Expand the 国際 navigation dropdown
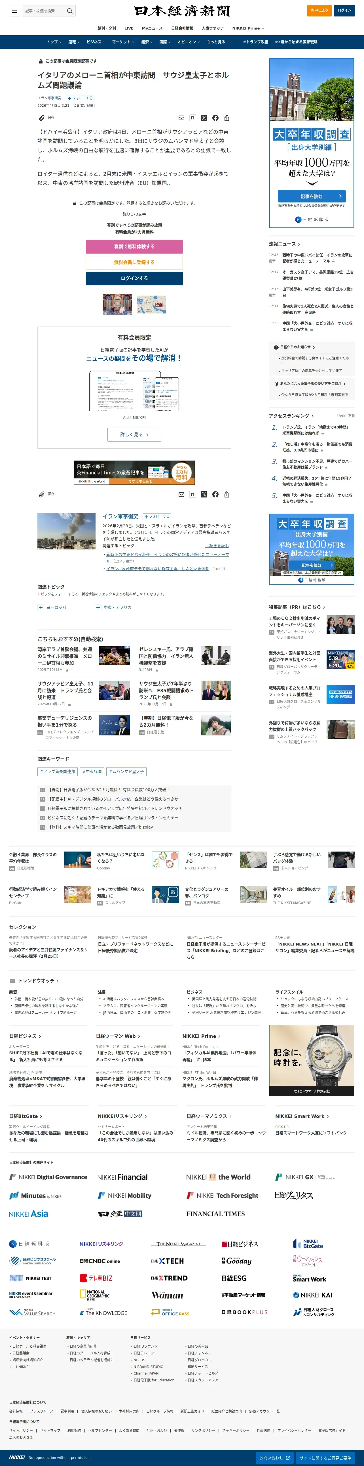 pyautogui.click(x=165, y=41)
